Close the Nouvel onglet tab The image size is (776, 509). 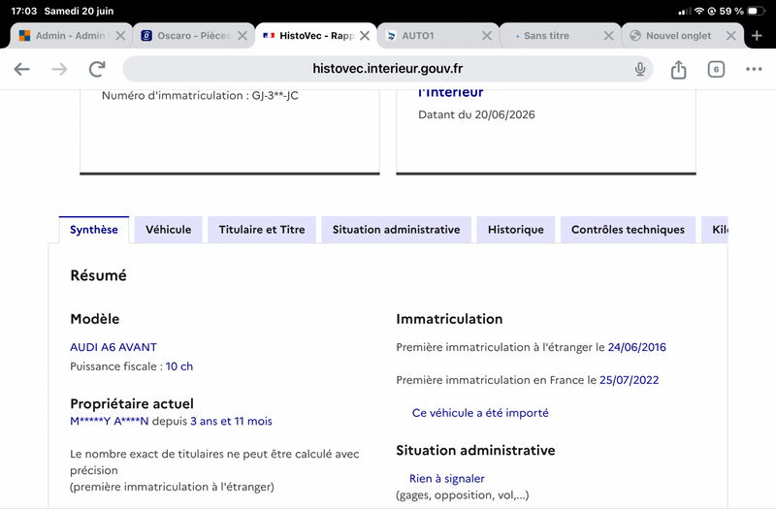(x=731, y=36)
